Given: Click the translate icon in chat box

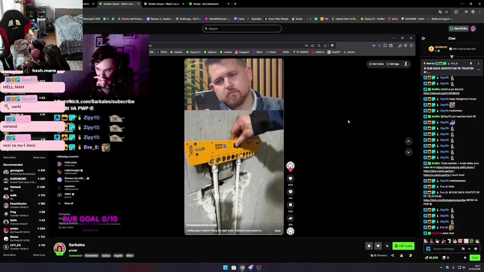Looking at the screenshot, I should click(x=463, y=249).
